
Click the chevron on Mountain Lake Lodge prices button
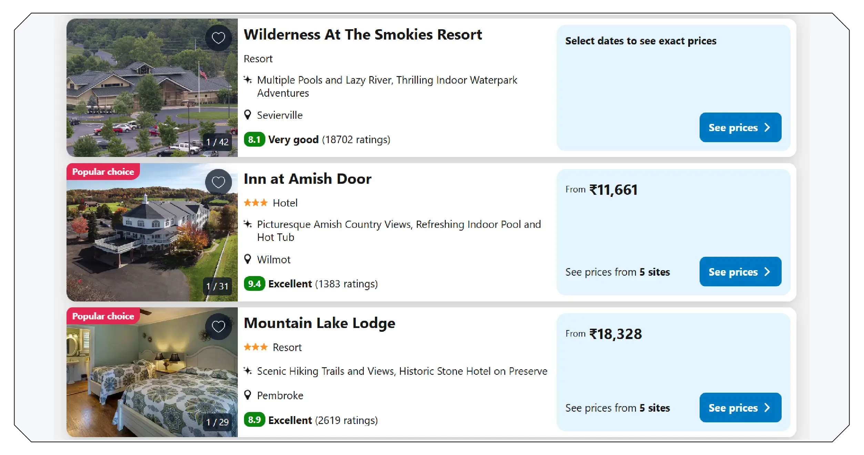coord(768,408)
